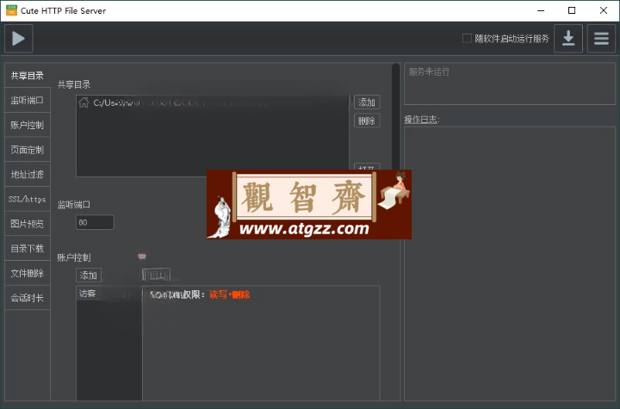
Task: Click the orange 读写+删除 permission text
Action: (230, 294)
